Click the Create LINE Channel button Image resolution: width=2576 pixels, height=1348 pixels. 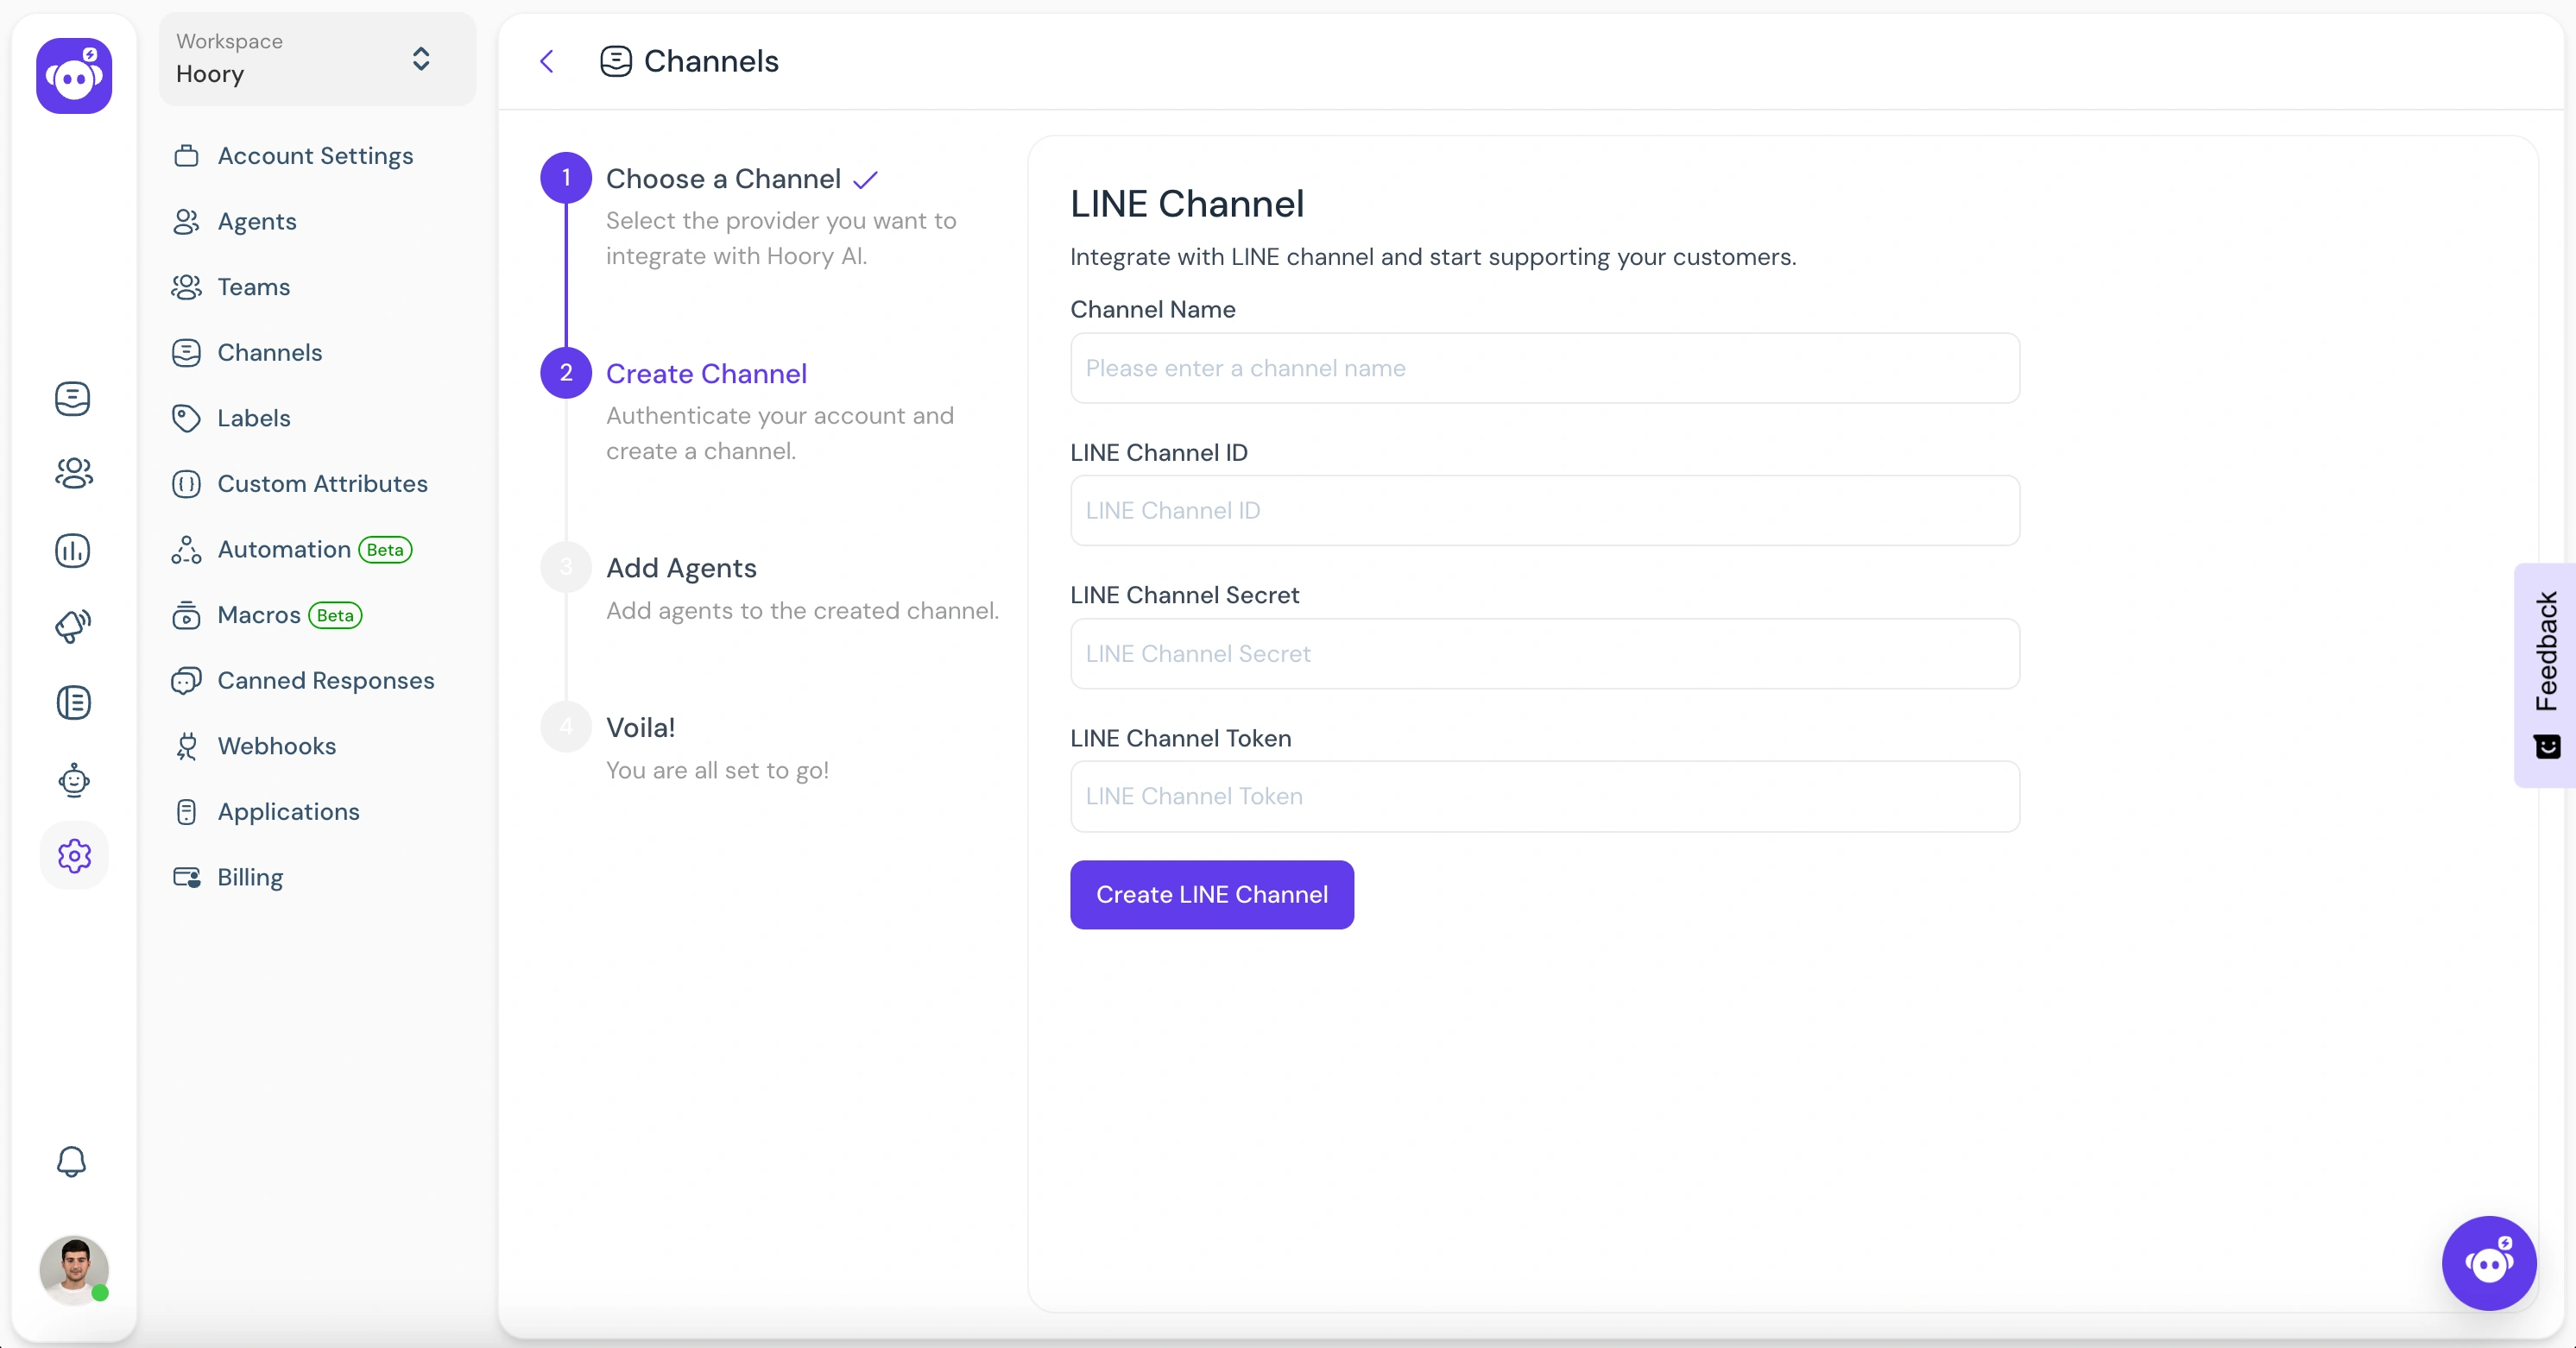point(1211,895)
